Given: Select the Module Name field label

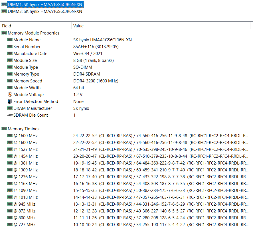Looking at the screenshot, I should click(27, 40).
